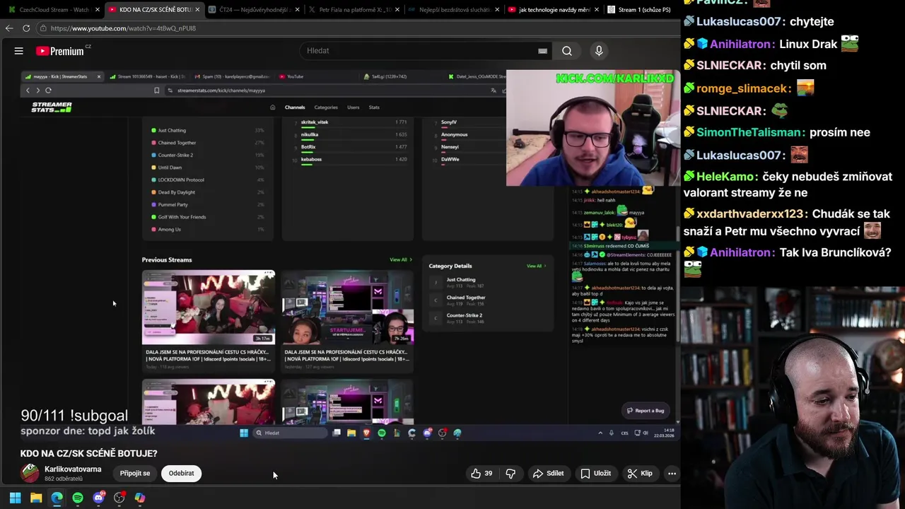Open the Karlikovatovarna channel avatar
905x509 pixels.
[30, 473]
